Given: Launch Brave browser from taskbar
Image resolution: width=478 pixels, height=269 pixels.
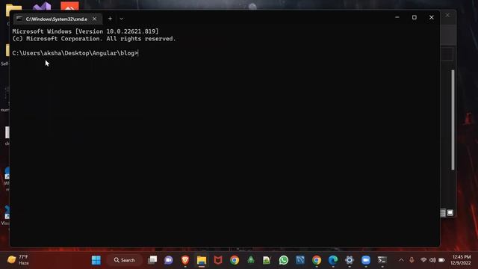Looking at the screenshot, I should tap(185, 260).
